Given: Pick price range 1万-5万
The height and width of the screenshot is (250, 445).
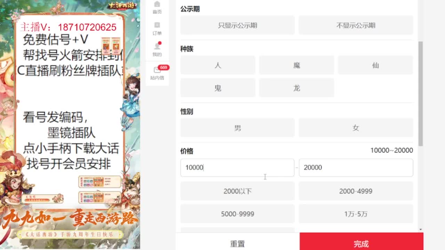Looking at the screenshot, I should click(x=356, y=214).
